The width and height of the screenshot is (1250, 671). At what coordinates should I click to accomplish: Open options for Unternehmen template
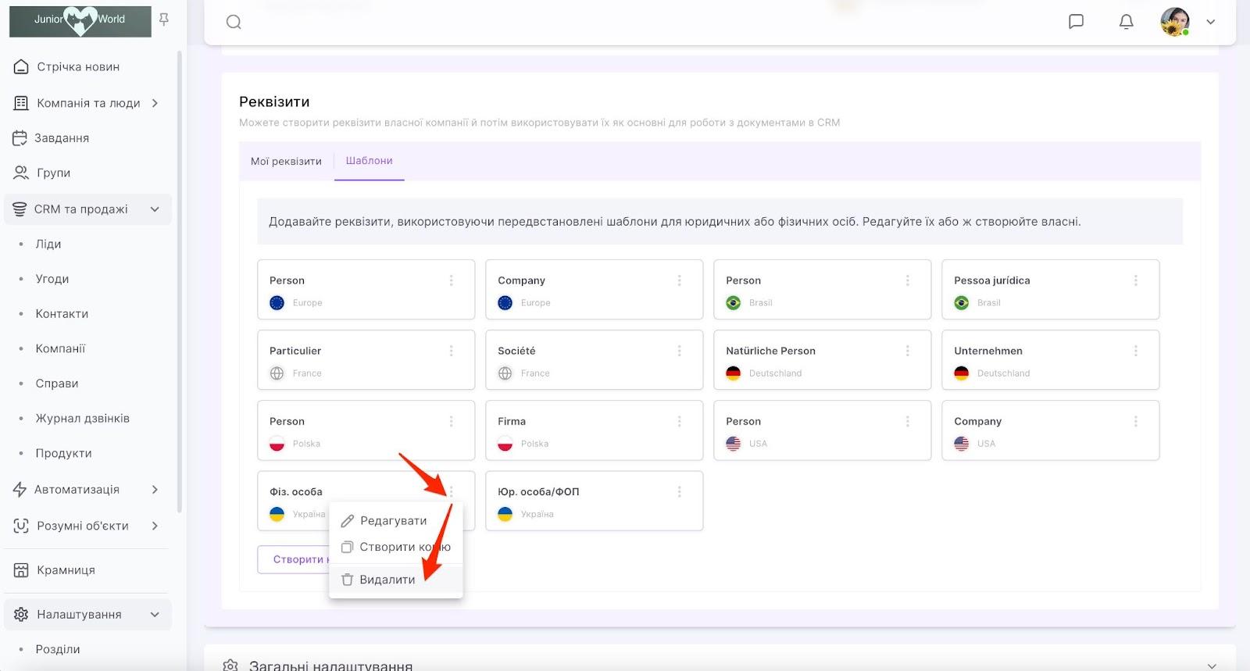(1135, 351)
